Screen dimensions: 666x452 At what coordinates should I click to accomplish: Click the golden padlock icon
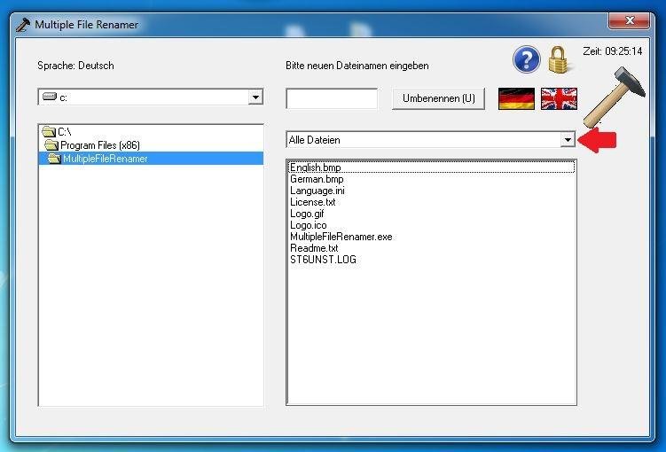pos(558,60)
